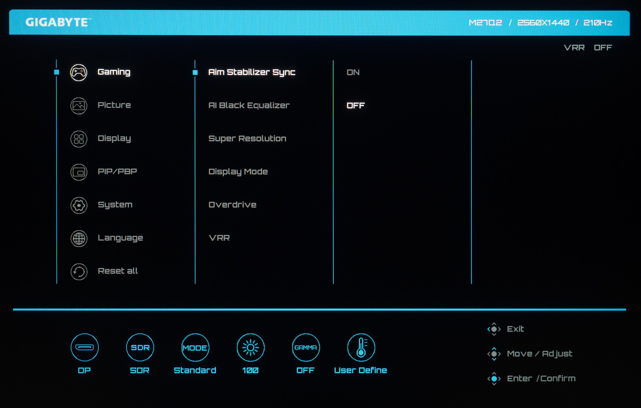This screenshot has height=408, width=641.
Task: Expand the Overdrive setting
Action: pyautogui.click(x=232, y=205)
